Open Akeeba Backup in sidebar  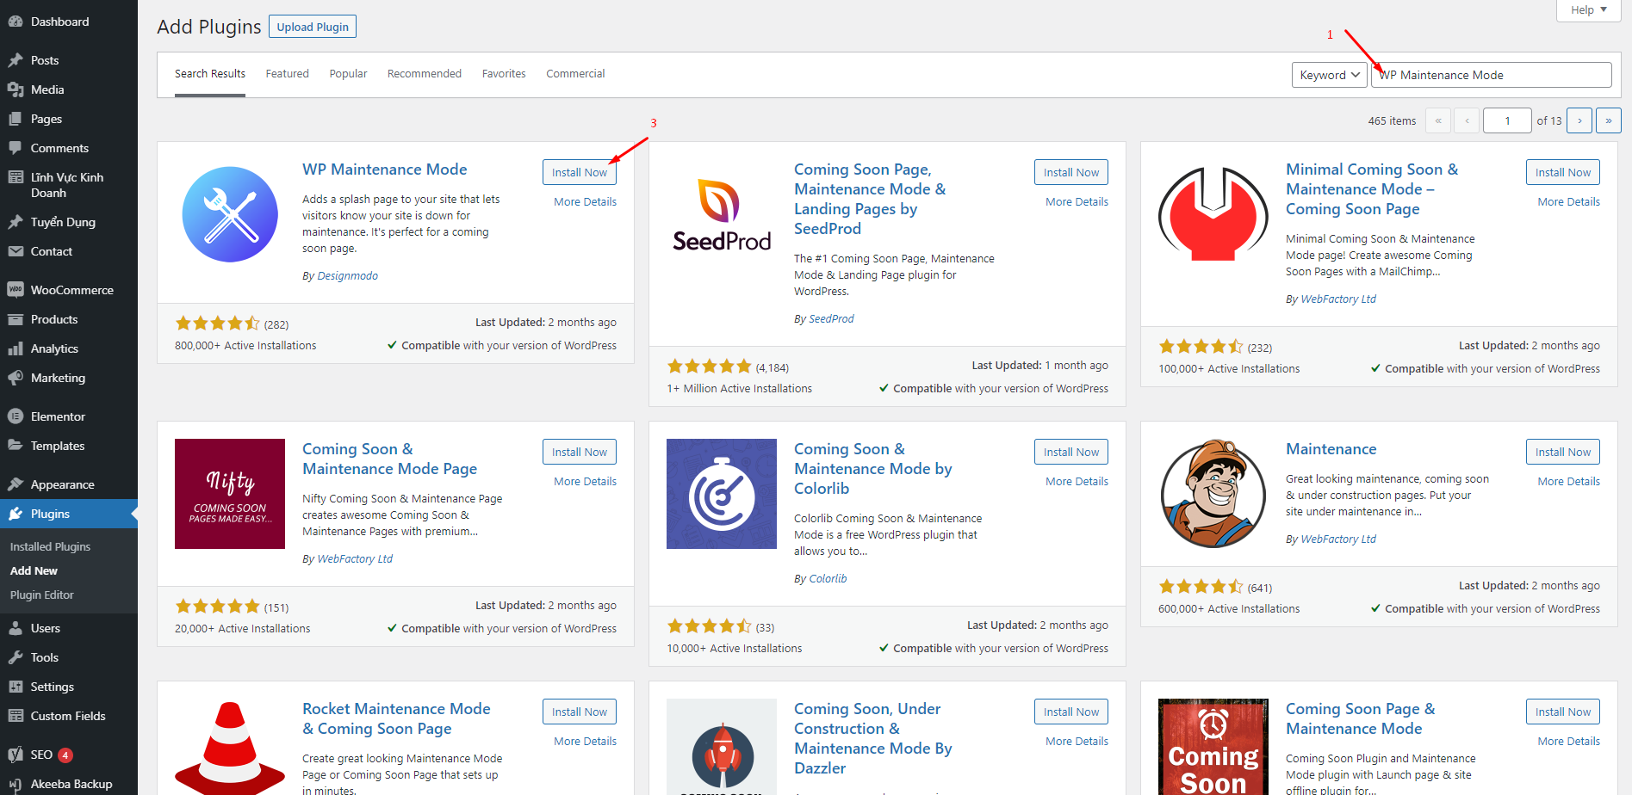click(71, 784)
